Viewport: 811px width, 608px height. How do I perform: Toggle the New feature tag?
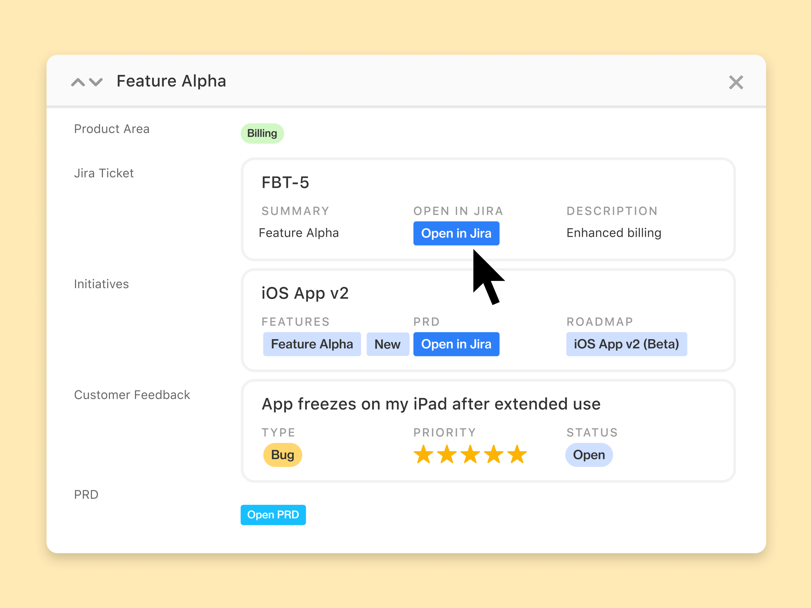tap(387, 344)
